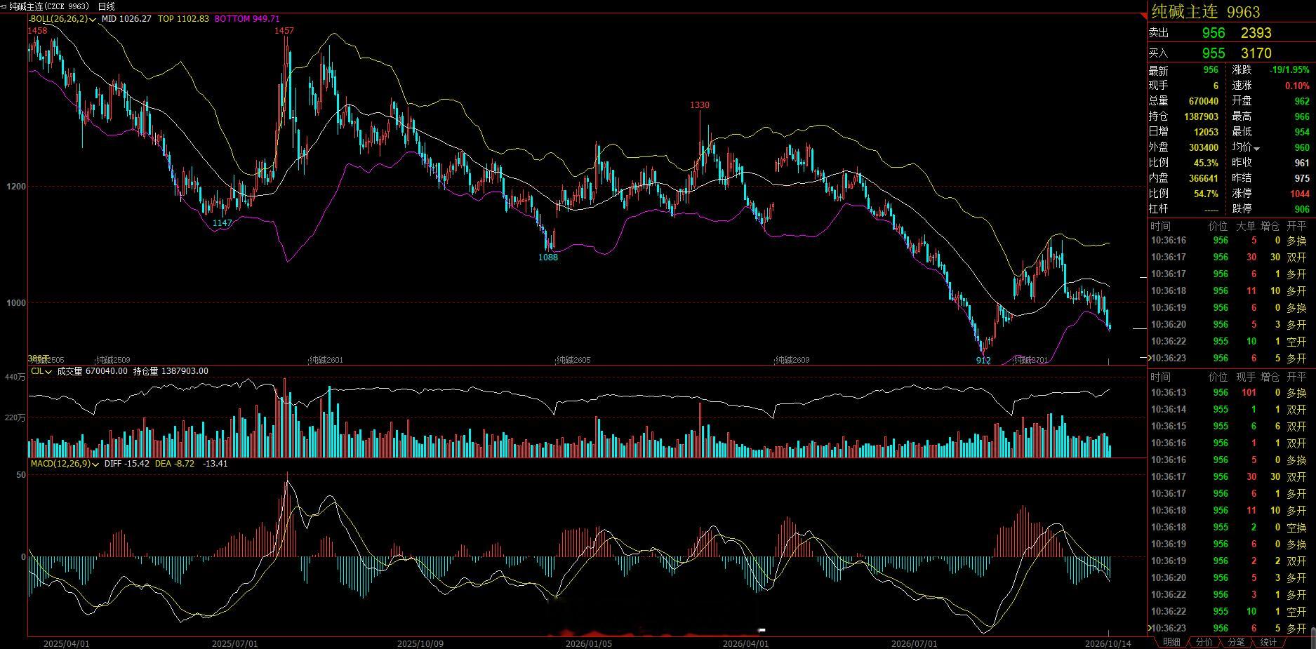Switch to the 分价 tab
This screenshot has width=1316, height=649.
pos(1204,642)
